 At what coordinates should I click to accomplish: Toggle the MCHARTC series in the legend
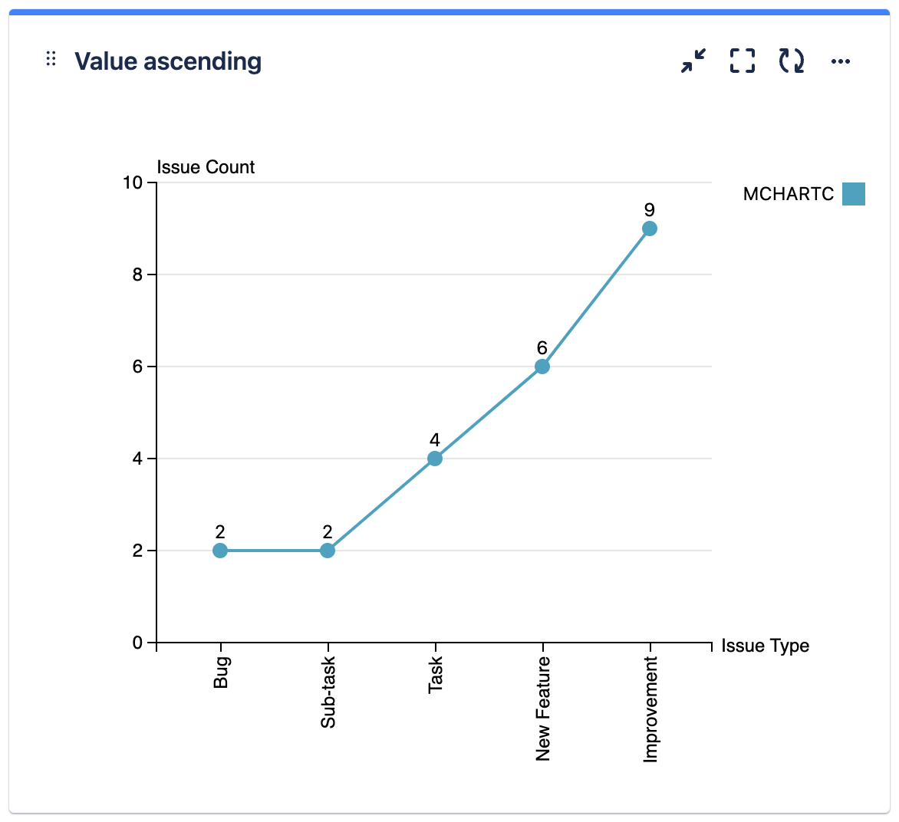(854, 194)
